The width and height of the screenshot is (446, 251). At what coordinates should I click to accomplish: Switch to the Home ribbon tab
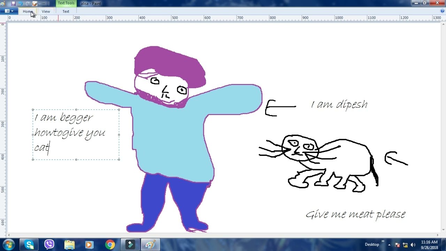coord(28,12)
